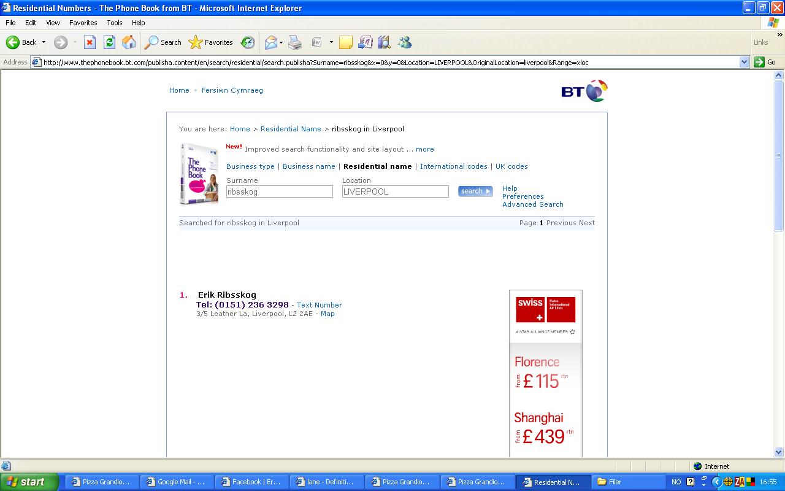Expand the Forward button dropdown arrow
Screen dimensions: 785x491
(75, 42)
